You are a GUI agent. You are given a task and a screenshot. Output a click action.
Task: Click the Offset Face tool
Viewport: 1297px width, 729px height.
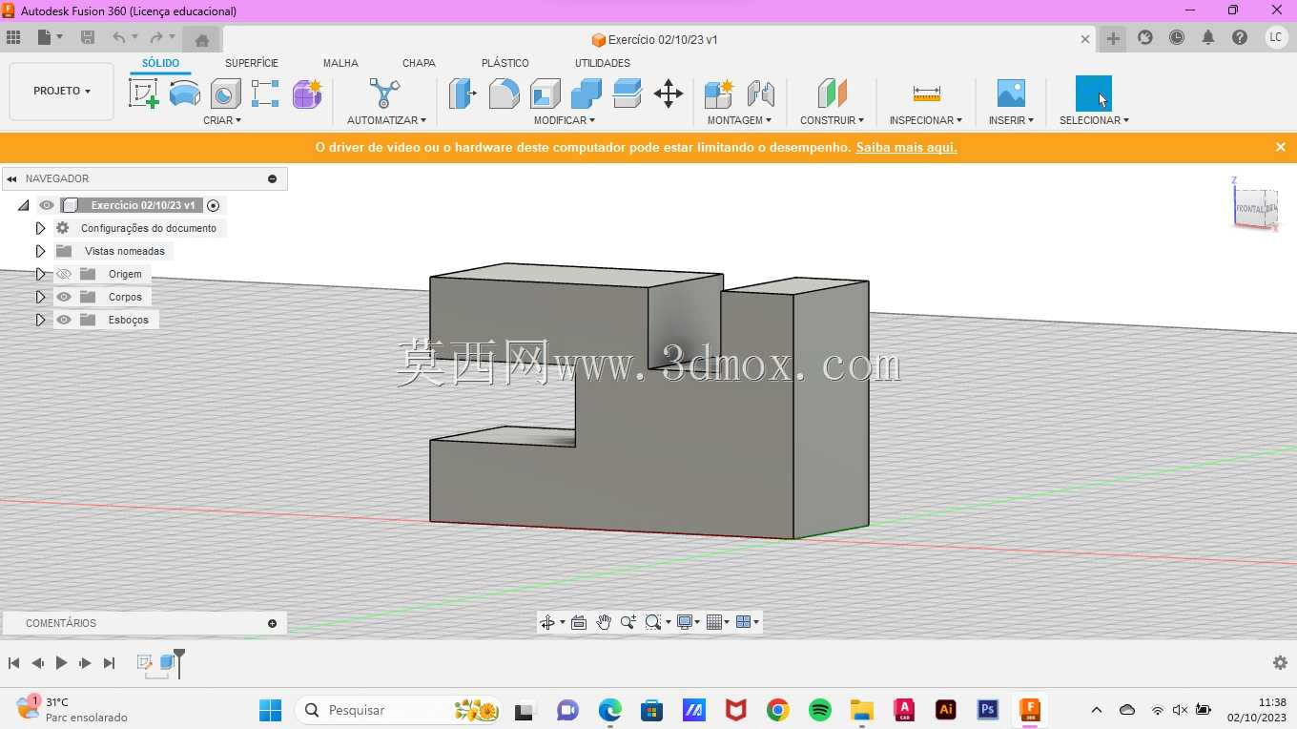pos(627,94)
